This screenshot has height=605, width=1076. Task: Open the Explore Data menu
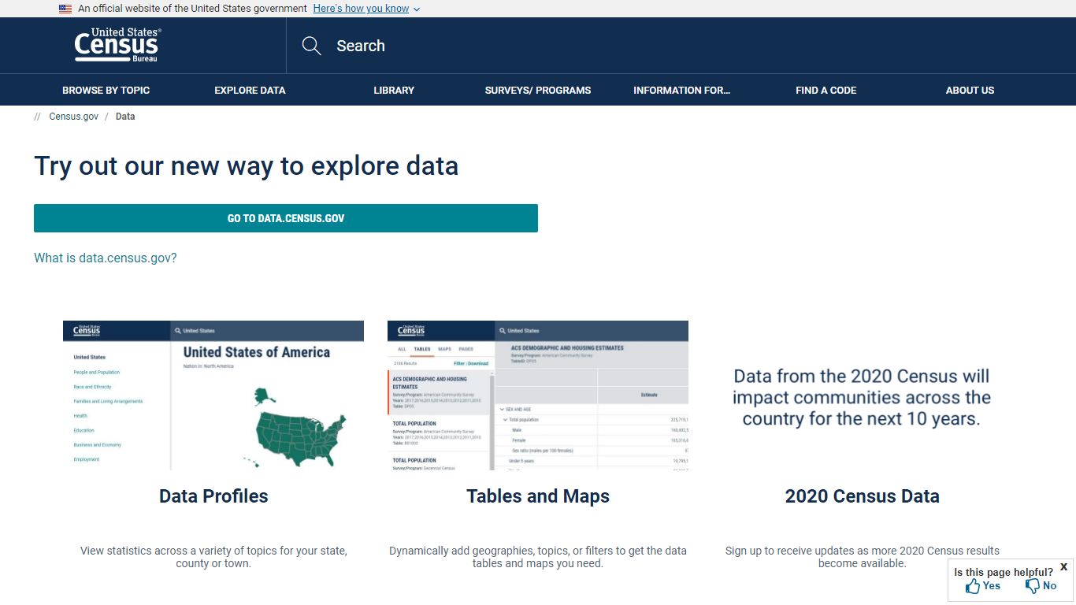250,90
